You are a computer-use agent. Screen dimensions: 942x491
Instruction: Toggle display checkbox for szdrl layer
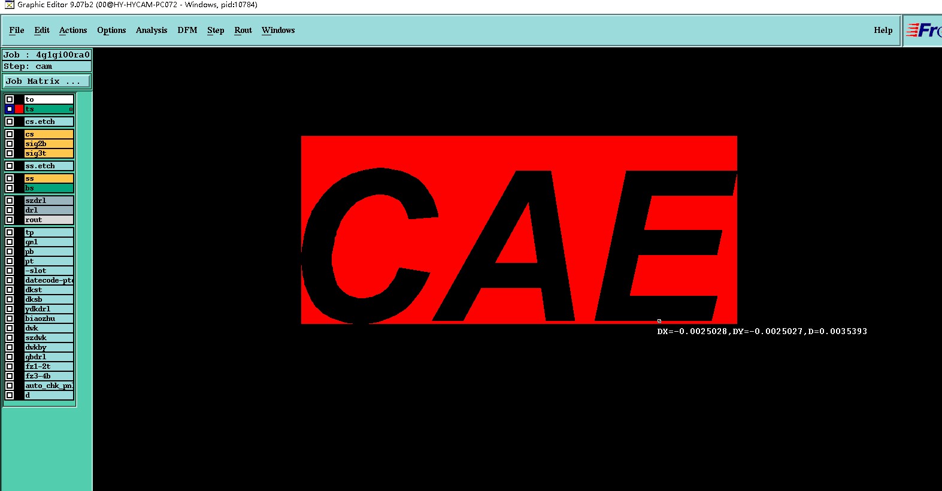coord(10,201)
